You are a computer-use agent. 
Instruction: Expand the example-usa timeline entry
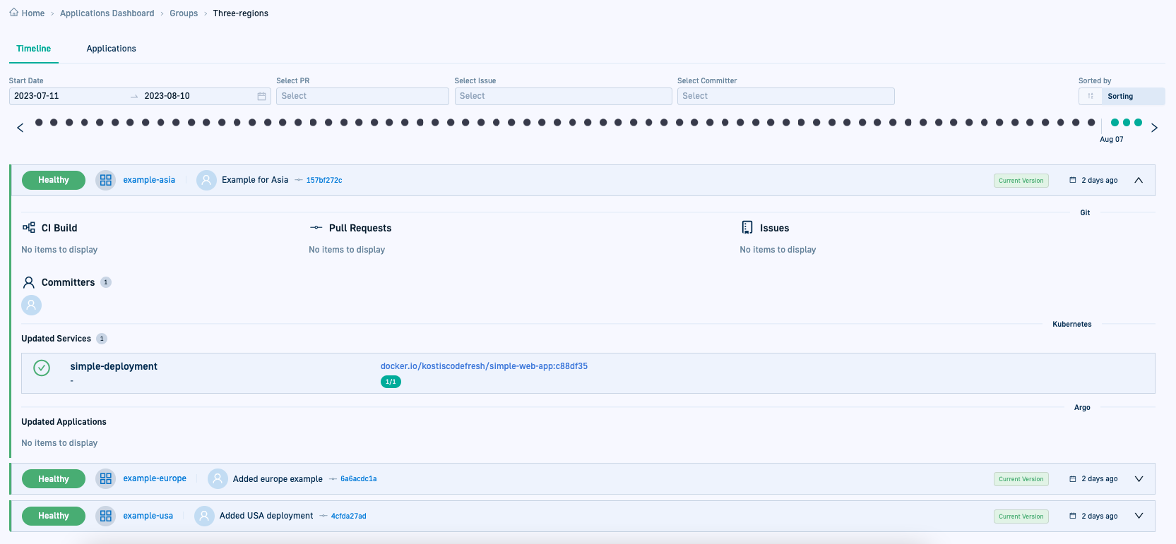1139,516
